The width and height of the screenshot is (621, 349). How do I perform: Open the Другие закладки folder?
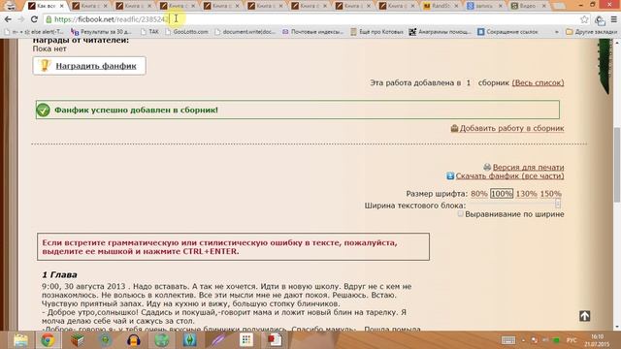[x=591, y=32]
